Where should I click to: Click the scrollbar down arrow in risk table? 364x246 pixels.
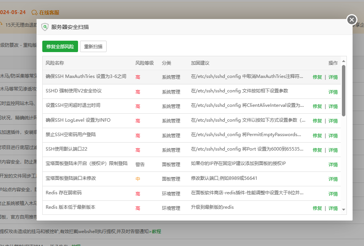point(343,209)
